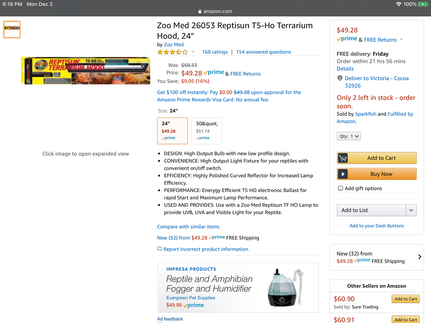
Task: Tap the speech bubble report icon
Action: coord(160,249)
